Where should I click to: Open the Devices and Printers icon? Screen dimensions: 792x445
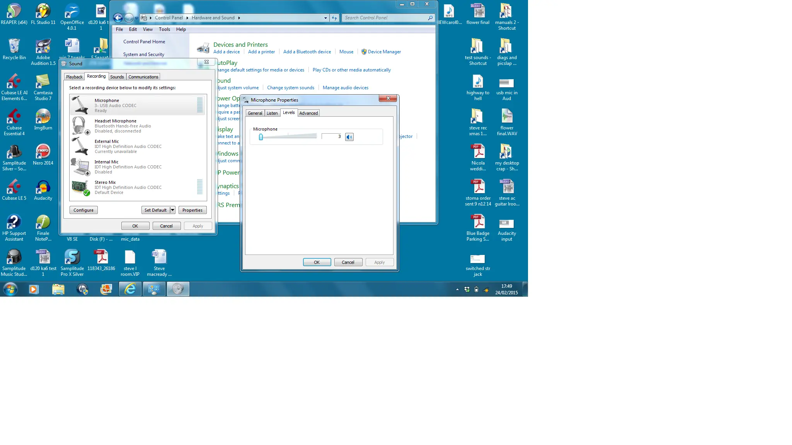click(203, 48)
